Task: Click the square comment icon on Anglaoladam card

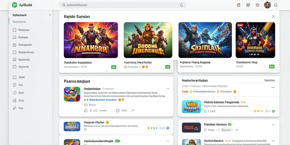Action: [118, 111]
